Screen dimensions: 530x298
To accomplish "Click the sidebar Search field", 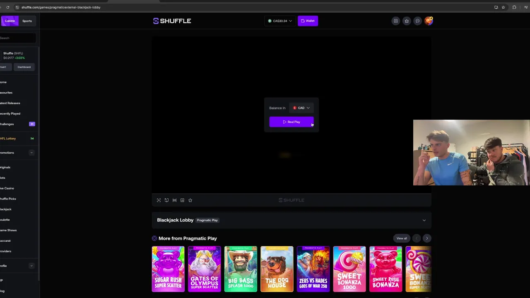I will click(17, 38).
